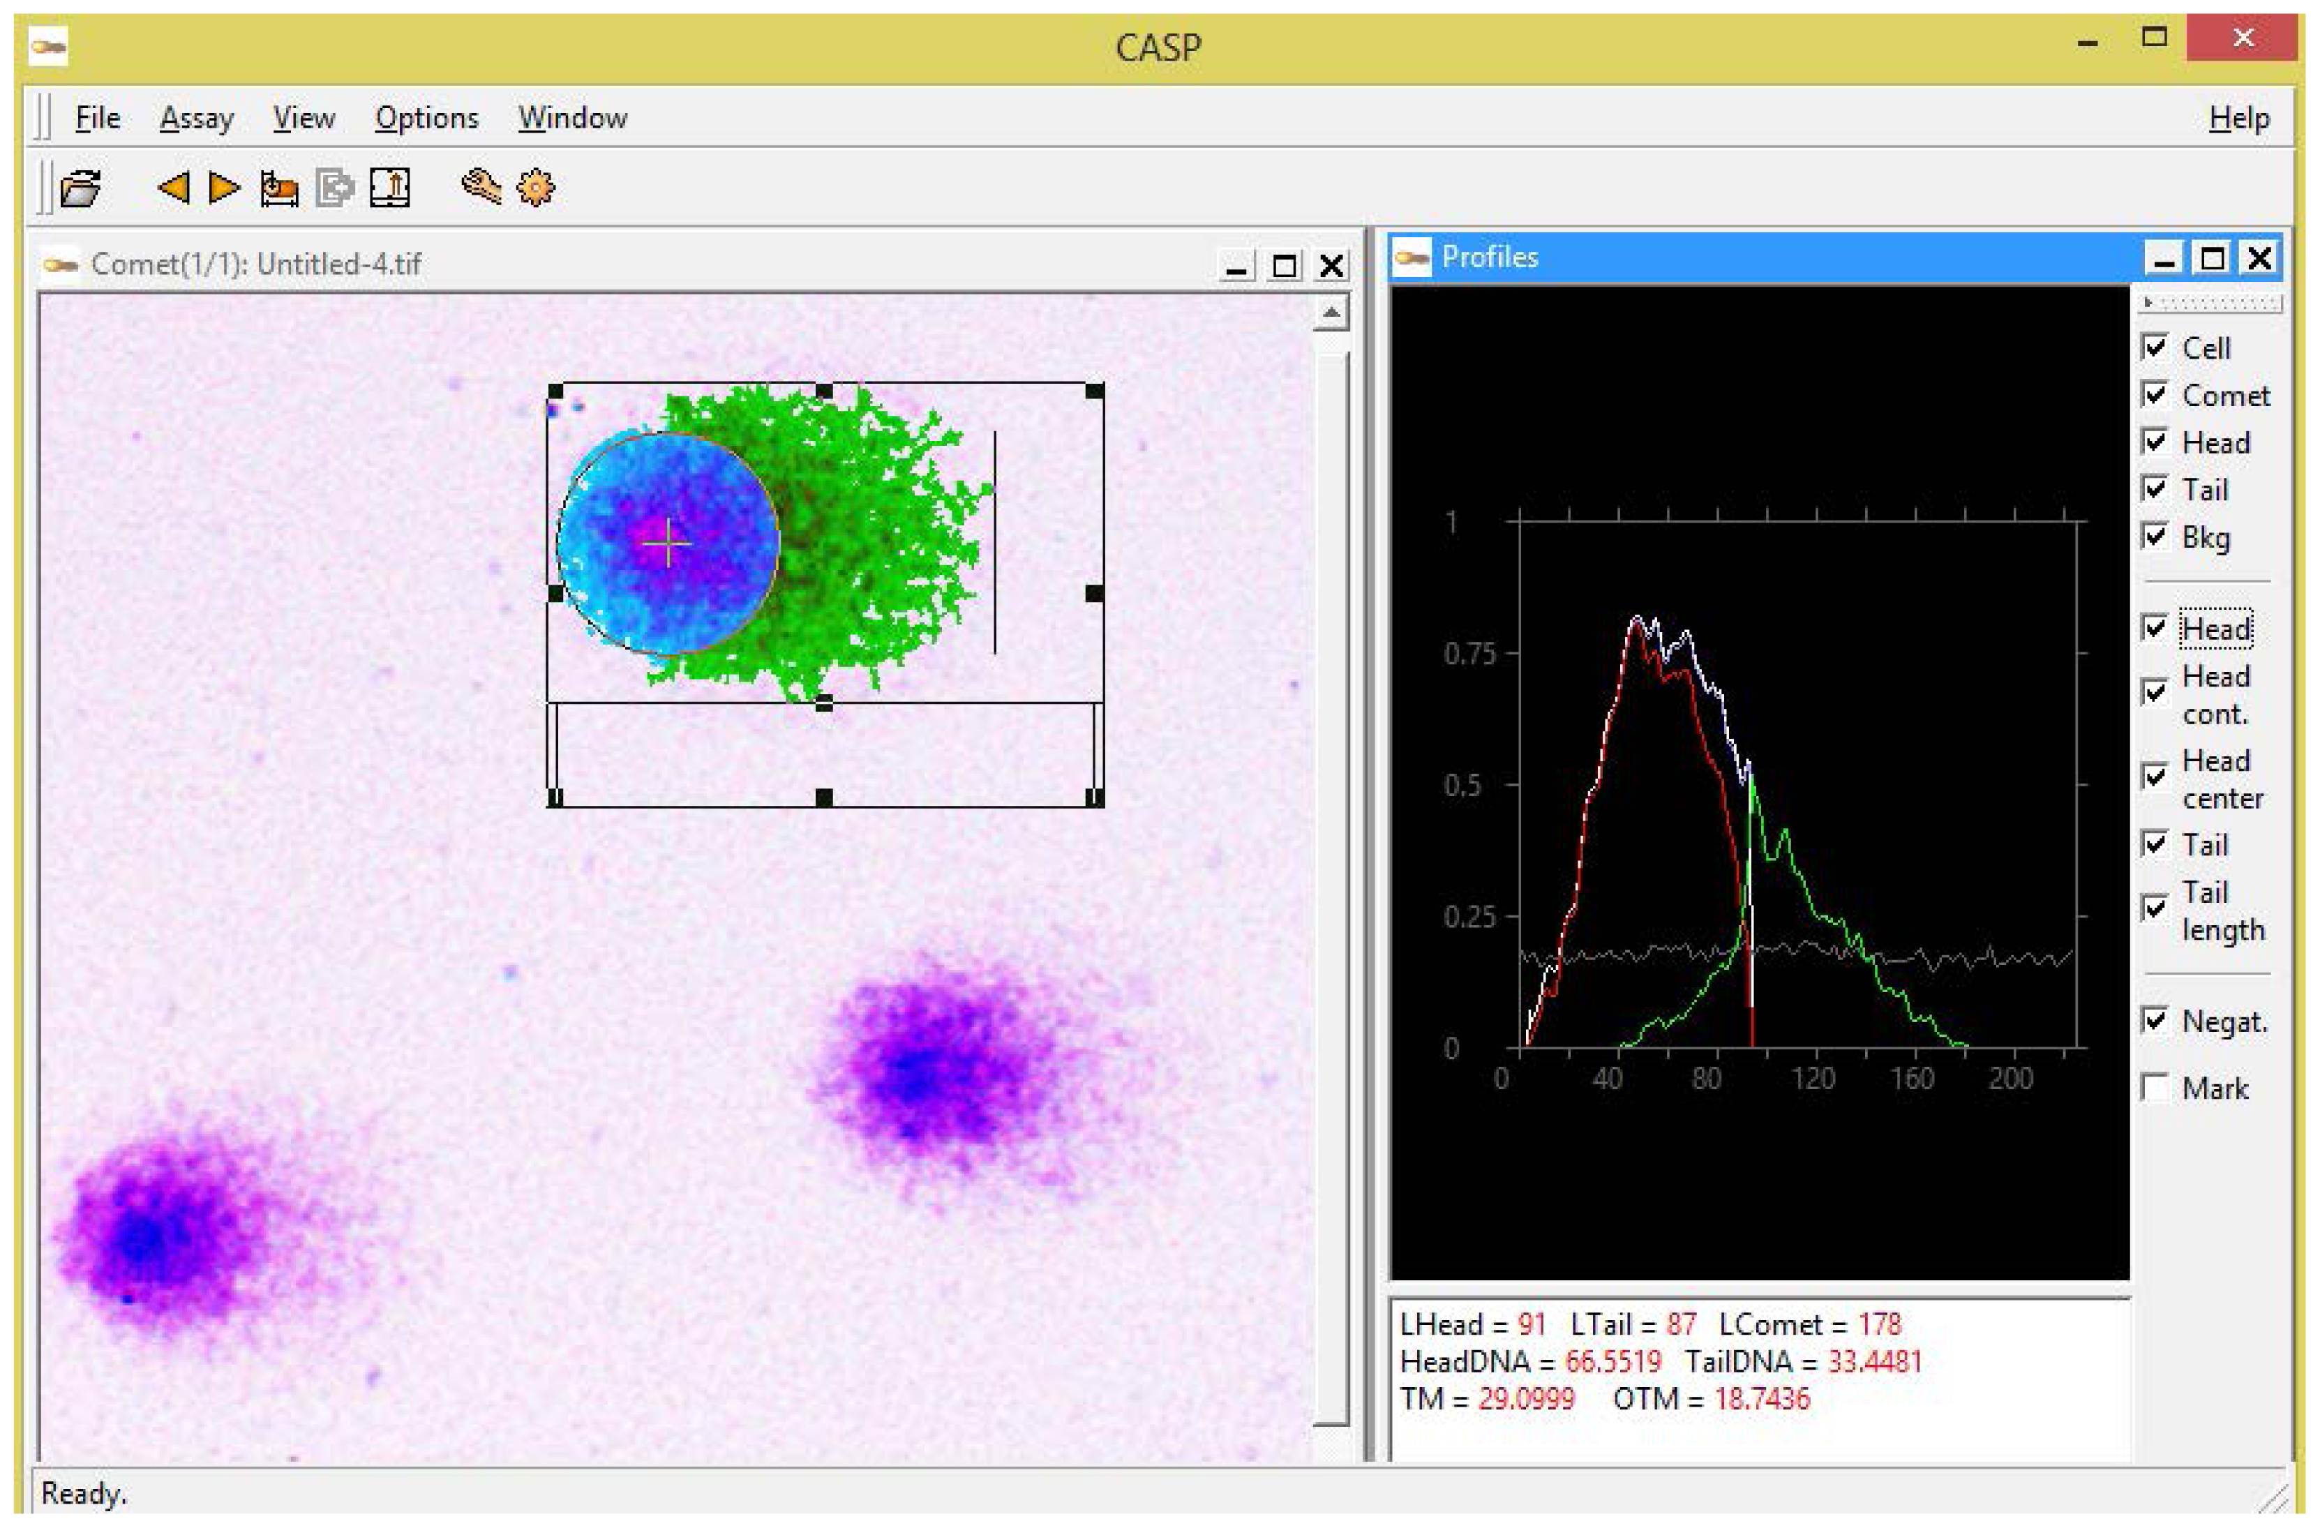Click scroll-up arrow of comet image window
The width and height of the screenshot is (2320, 1528).
pos(1331,314)
